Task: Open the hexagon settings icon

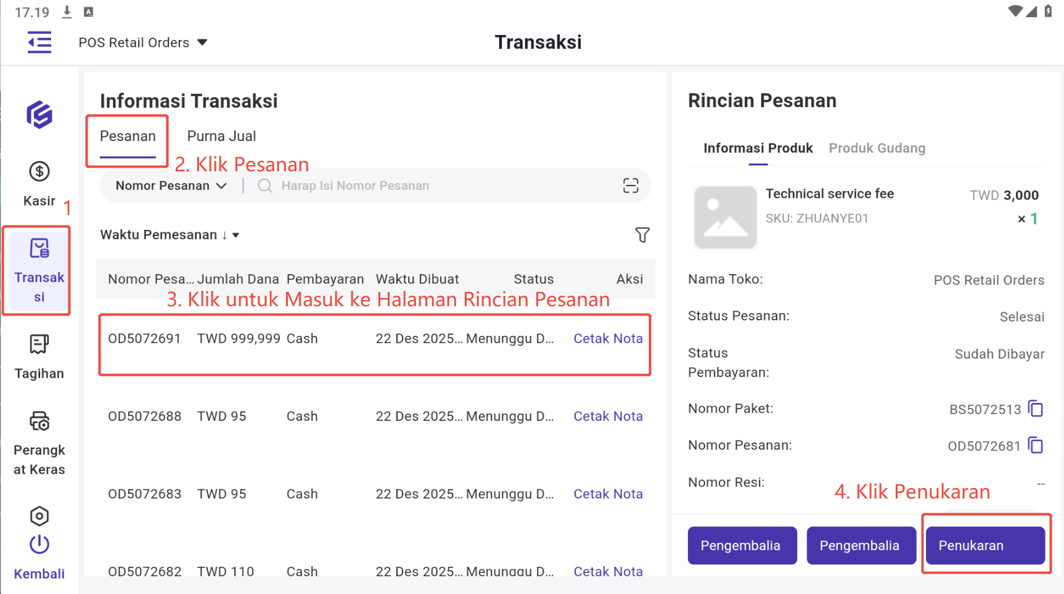Action: coord(39,516)
